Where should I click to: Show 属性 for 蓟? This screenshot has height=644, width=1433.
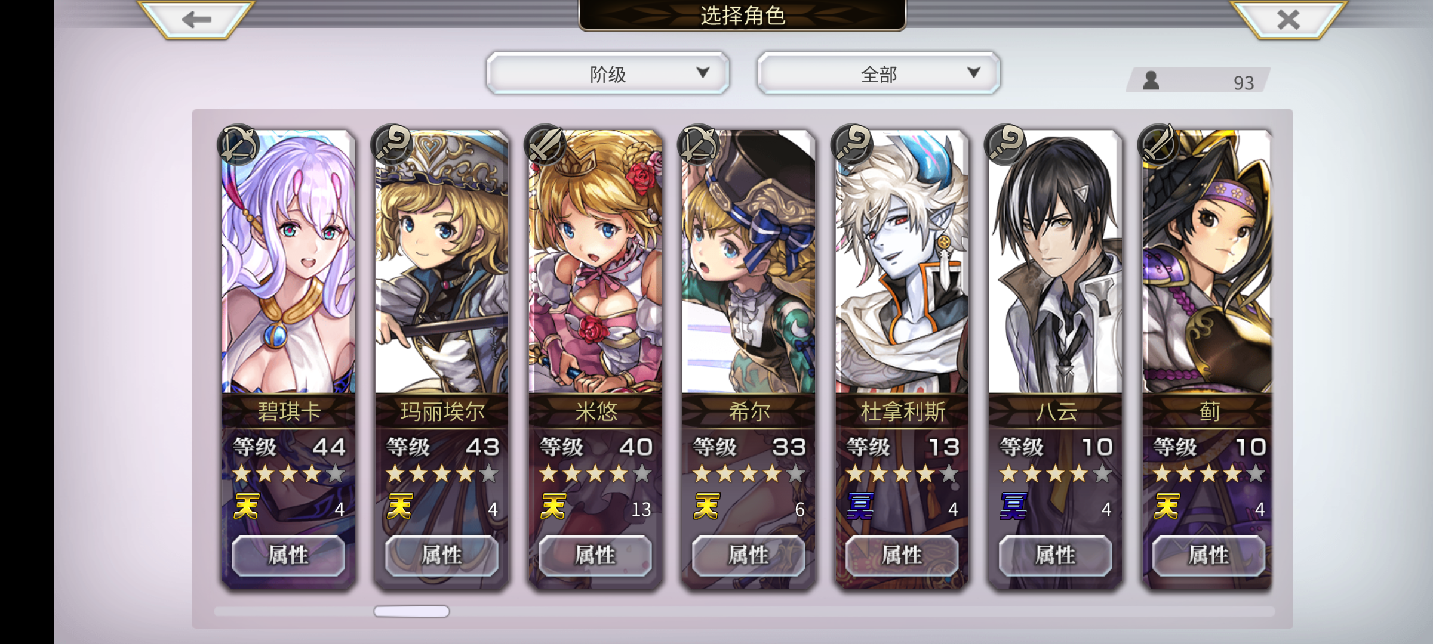1208,556
